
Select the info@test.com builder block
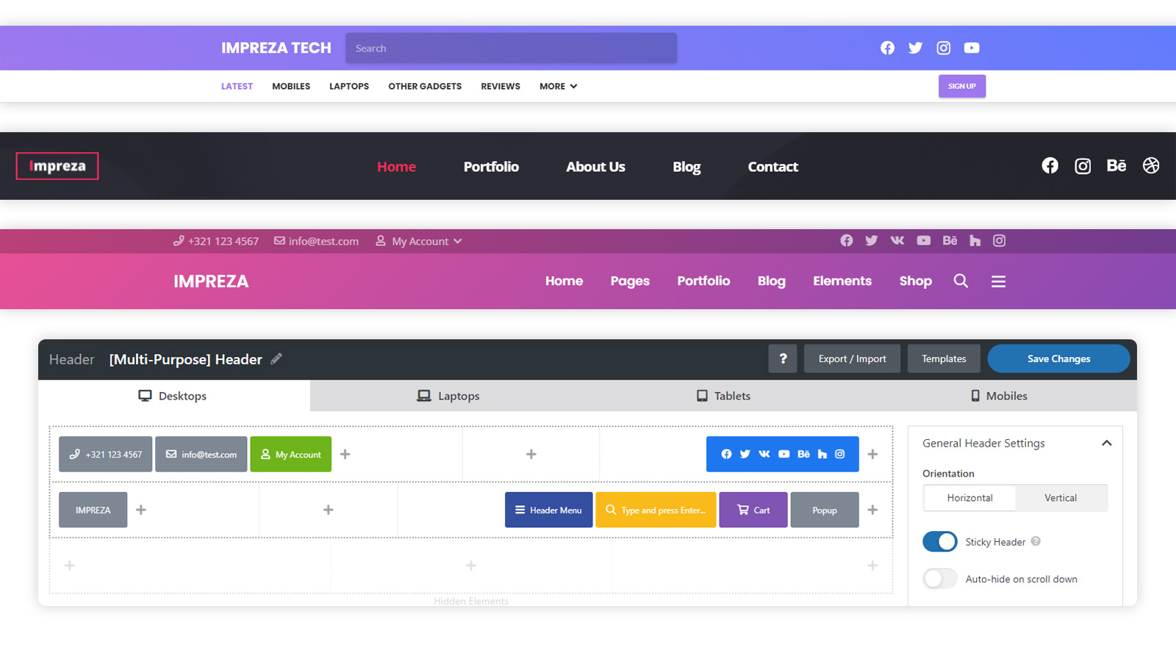(201, 455)
